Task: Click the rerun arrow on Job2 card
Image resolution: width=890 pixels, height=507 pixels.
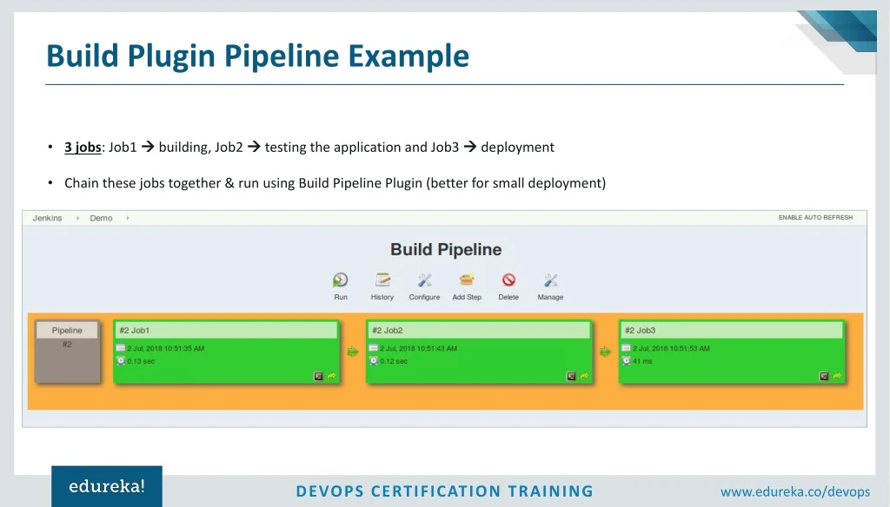Action: pos(585,376)
